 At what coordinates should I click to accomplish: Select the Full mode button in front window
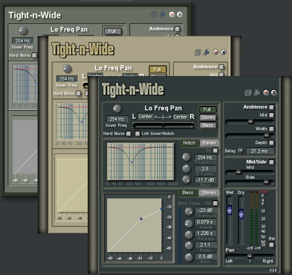208,109
